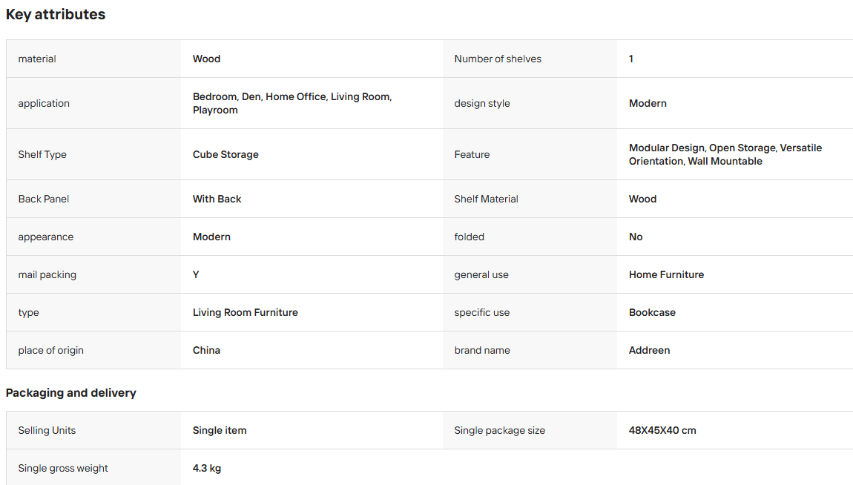Select the place of origin value China
Image resolution: width=853 pixels, height=485 pixels.
[206, 350]
